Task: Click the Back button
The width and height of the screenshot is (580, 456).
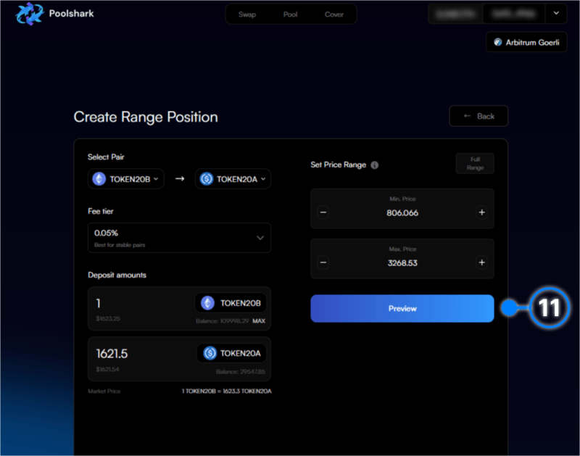Action: [x=478, y=115]
